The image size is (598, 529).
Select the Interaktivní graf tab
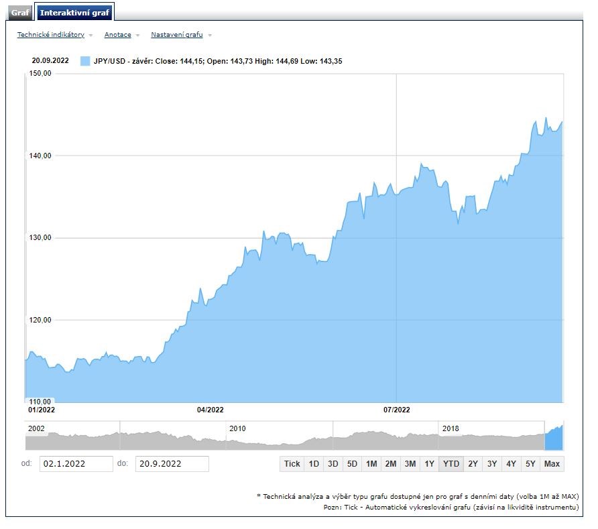[74, 13]
